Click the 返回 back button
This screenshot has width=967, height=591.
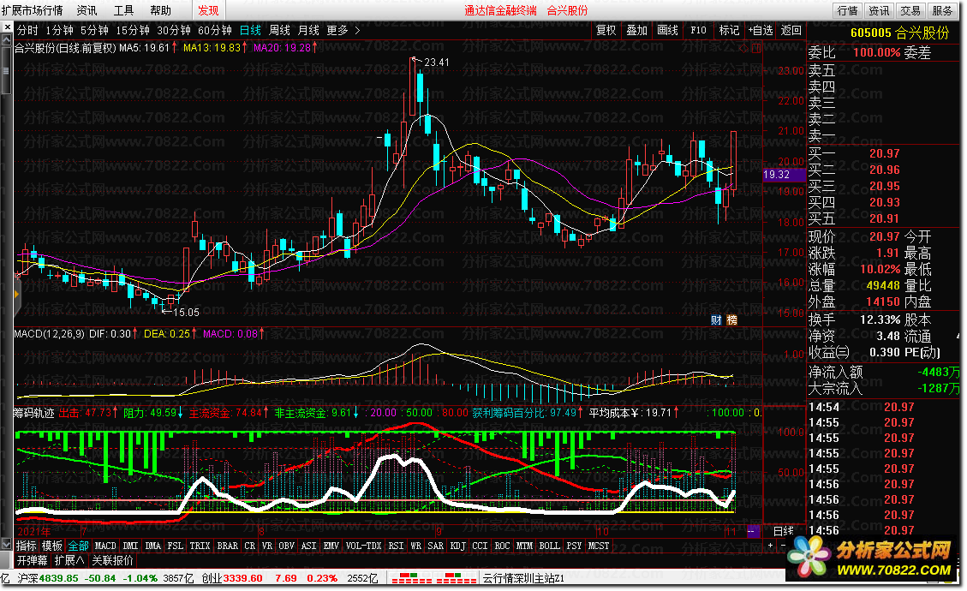point(791,30)
